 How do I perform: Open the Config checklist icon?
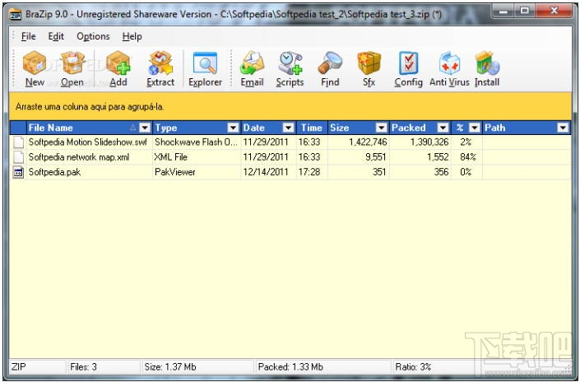click(x=408, y=63)
